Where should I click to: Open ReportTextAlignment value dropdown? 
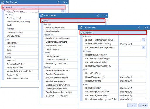(x=132, y=77)
